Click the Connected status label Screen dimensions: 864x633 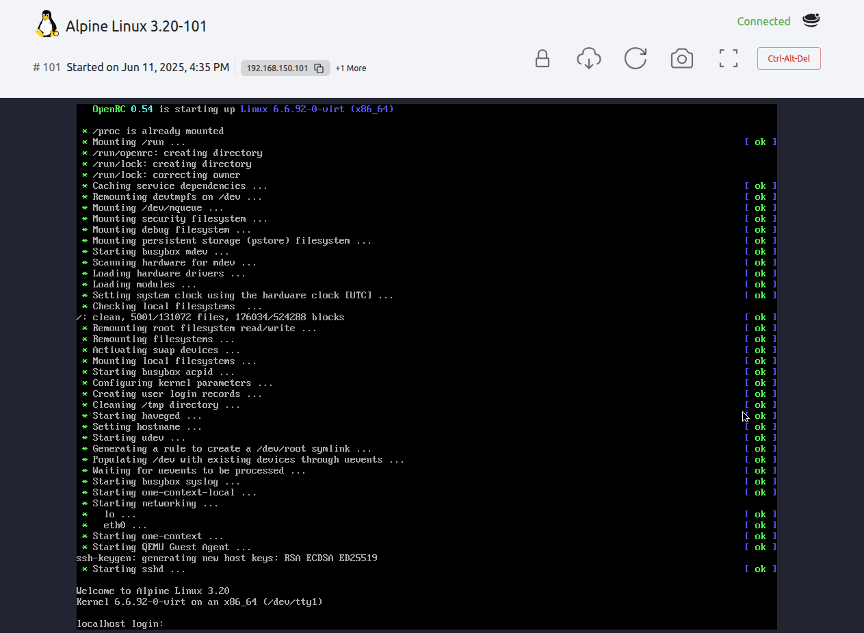click(x=763, y=21)
